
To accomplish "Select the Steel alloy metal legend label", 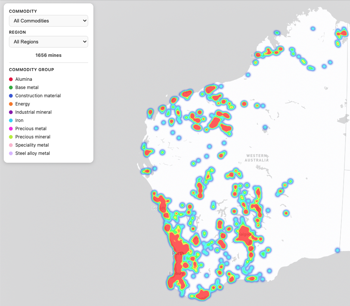I will 32,153.
